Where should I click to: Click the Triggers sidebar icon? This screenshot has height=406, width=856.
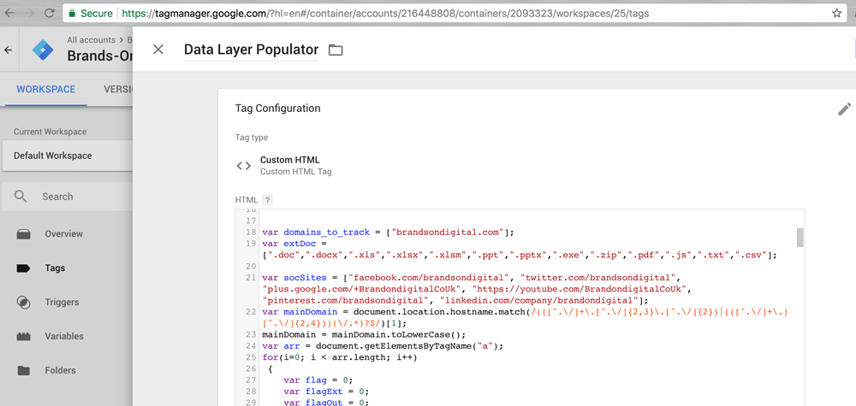click(23, 302)
